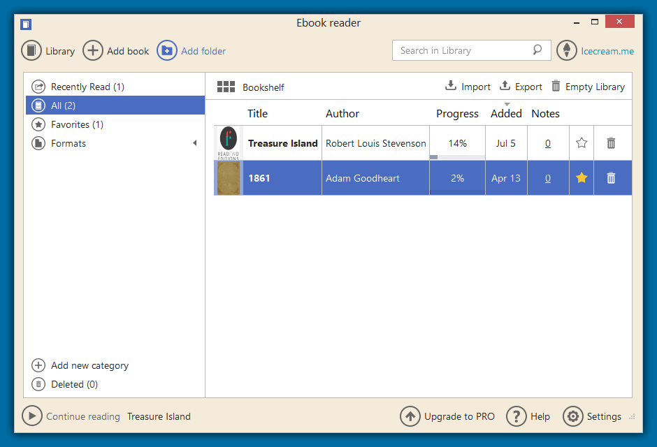The image size is (657, 447).
Task: Mark Treasure Island as favorite star
Action: (x=582, y=143)
